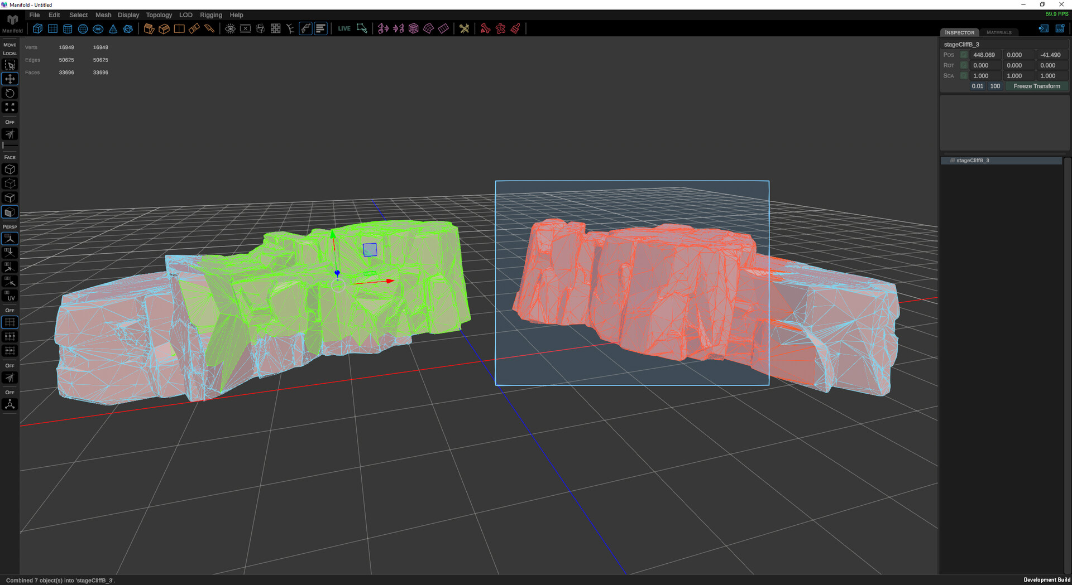Open the Mesh menu
Screen dimensions: 1072x585
click(x=103, y=15)
